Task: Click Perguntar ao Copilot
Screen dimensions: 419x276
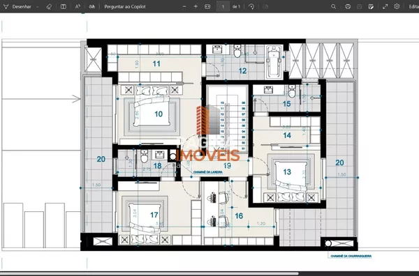Action: click(x=125, y=7)
